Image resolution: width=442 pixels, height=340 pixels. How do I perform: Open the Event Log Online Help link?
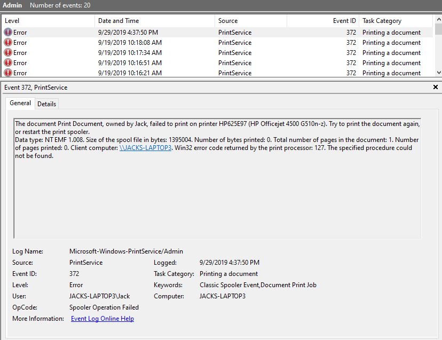coord(102,319)
